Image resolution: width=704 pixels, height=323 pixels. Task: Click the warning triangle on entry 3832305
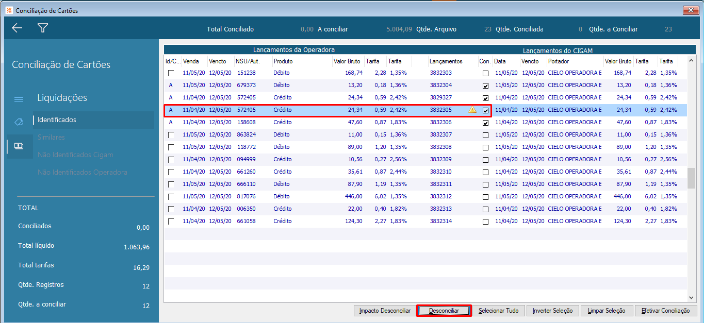472,110
